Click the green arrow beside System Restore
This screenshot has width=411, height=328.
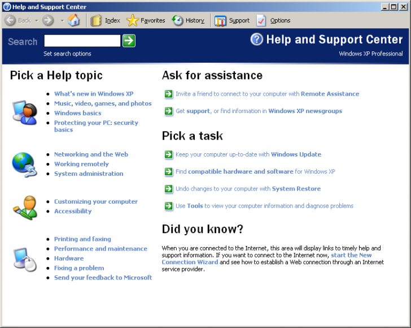click(x=169, y=188)
